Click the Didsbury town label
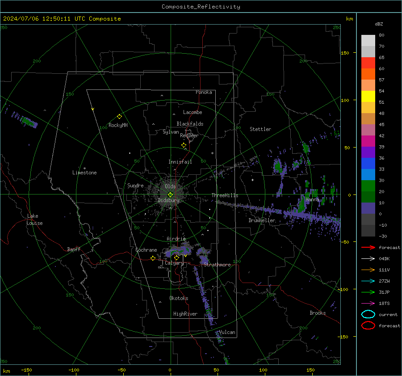This screenshot has width=402, height=376. (168, 200)
